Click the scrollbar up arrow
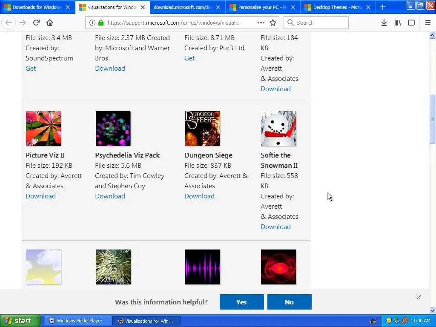This screenshot has width=436, height=327. pyautogui.click(x=432, y=35)
